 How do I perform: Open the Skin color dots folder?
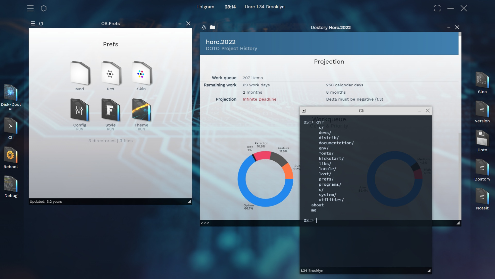141,74
